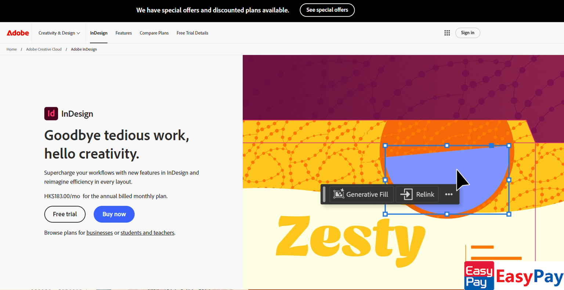Open Compare Plans nav item
Image resolution: width=564 pixels, height=290 pixels.
[154, 33]
